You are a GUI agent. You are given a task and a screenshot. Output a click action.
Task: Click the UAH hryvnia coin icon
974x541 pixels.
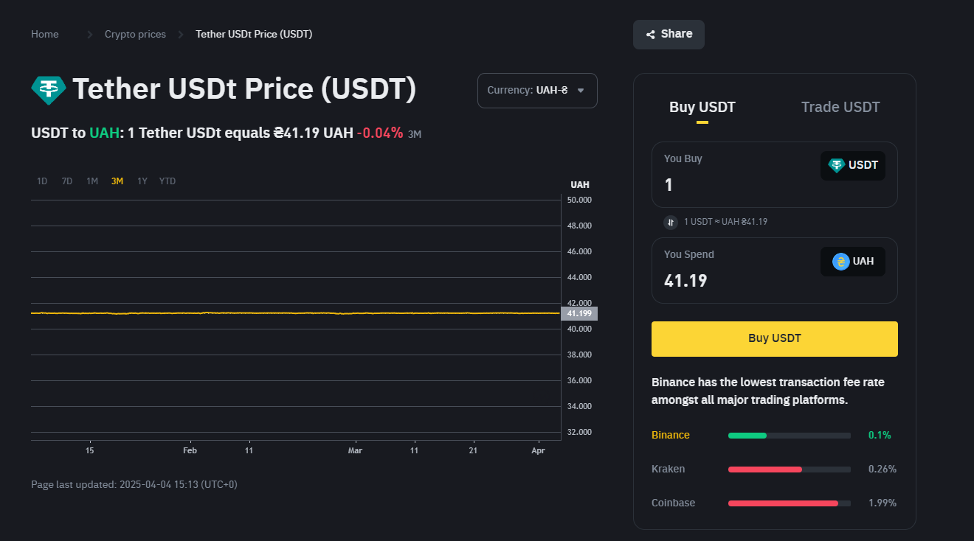tap(840, 261)
